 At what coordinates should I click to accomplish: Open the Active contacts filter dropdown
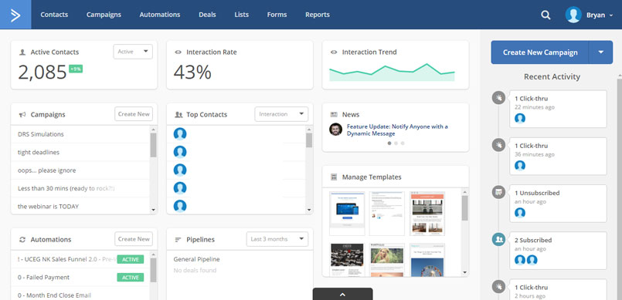click(133, 52)
